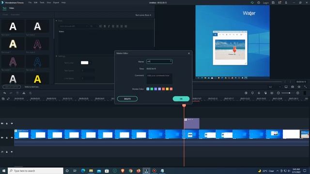
Task: Open the Edit menu
Action: (35, 2)
